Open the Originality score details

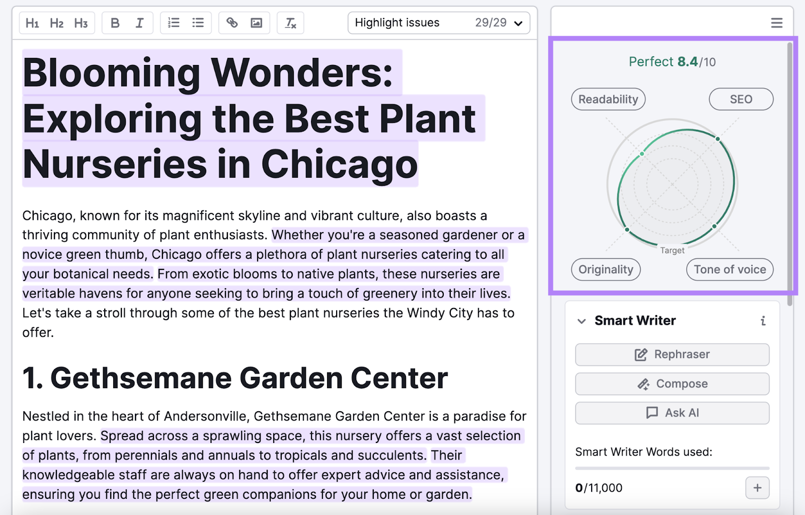click(x=606, y=270)
